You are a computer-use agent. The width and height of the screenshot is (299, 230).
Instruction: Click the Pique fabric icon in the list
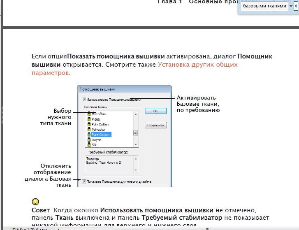(89, 119)
